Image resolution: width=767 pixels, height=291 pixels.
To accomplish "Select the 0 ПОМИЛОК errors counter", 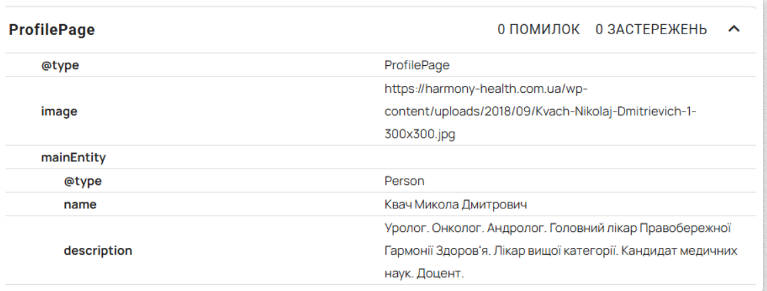I will (x=538, y=30).
